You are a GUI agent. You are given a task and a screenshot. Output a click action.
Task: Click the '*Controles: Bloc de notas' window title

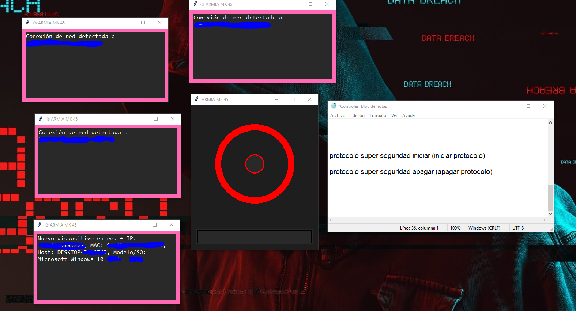pyautogui.click(x=362, y=106)
